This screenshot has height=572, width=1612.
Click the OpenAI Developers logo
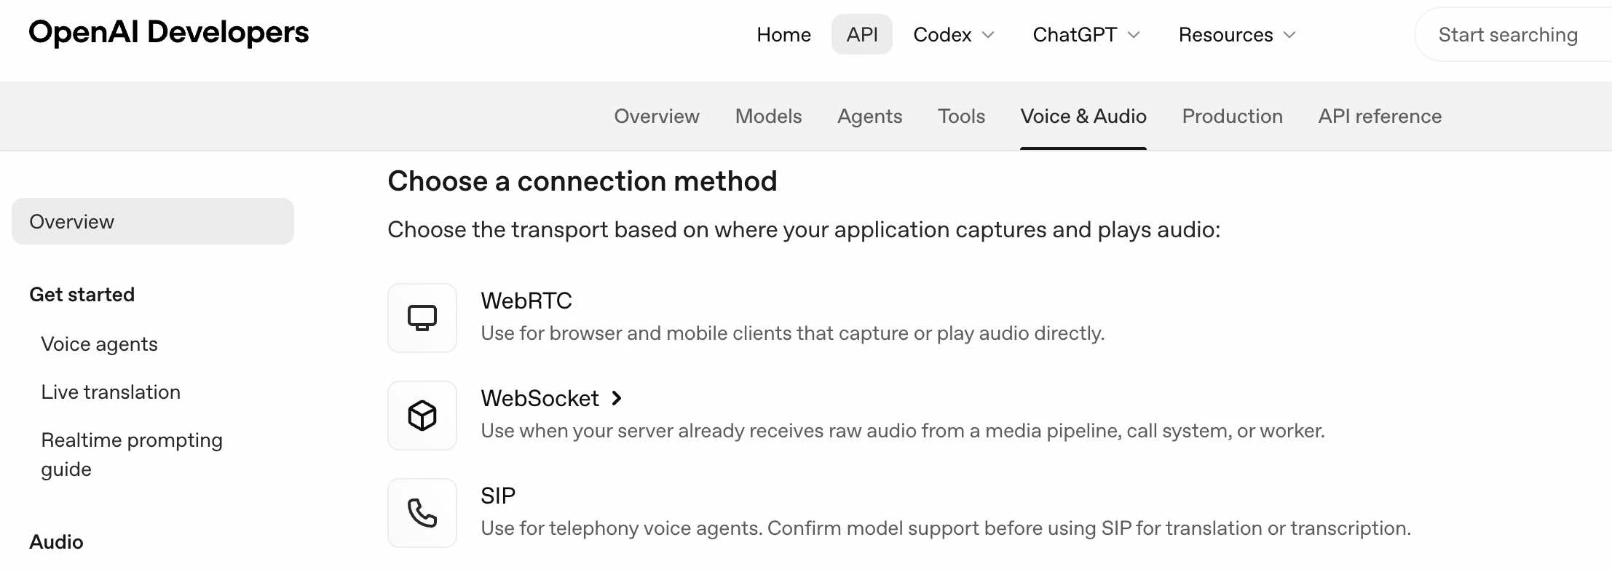tap(169, 33)
